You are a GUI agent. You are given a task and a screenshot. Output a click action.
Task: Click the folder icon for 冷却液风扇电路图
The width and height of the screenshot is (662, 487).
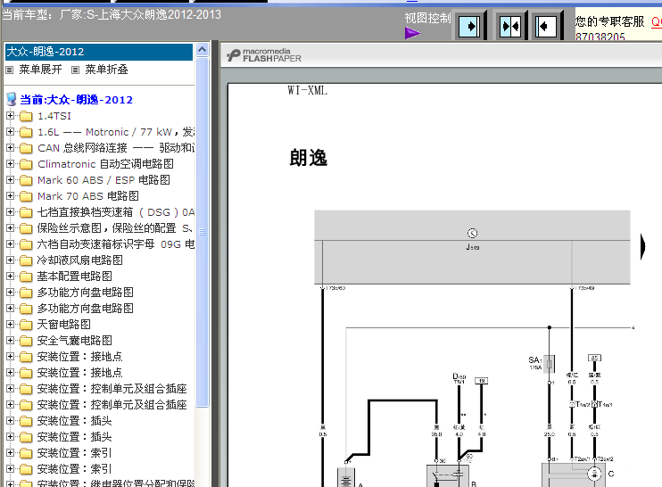point(26,260)
